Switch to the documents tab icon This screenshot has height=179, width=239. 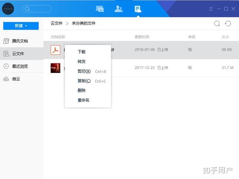138,9
